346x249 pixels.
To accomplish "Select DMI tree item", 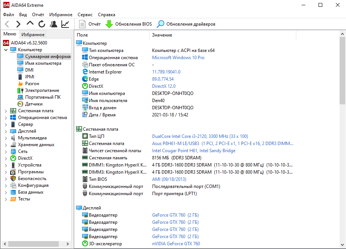I will (x=29, y=70).
